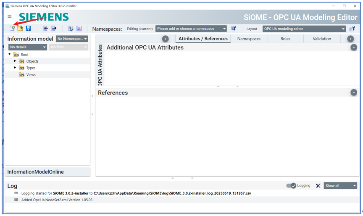This screenshot has width=363, height=216.
Task: Create a new project from toolbar
Action: point(12,28)
